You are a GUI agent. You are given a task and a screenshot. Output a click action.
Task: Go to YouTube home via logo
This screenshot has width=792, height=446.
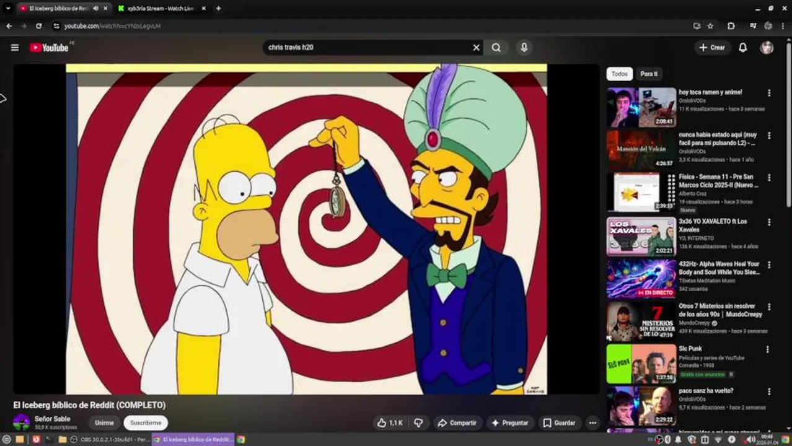click(x=48, y=47)
